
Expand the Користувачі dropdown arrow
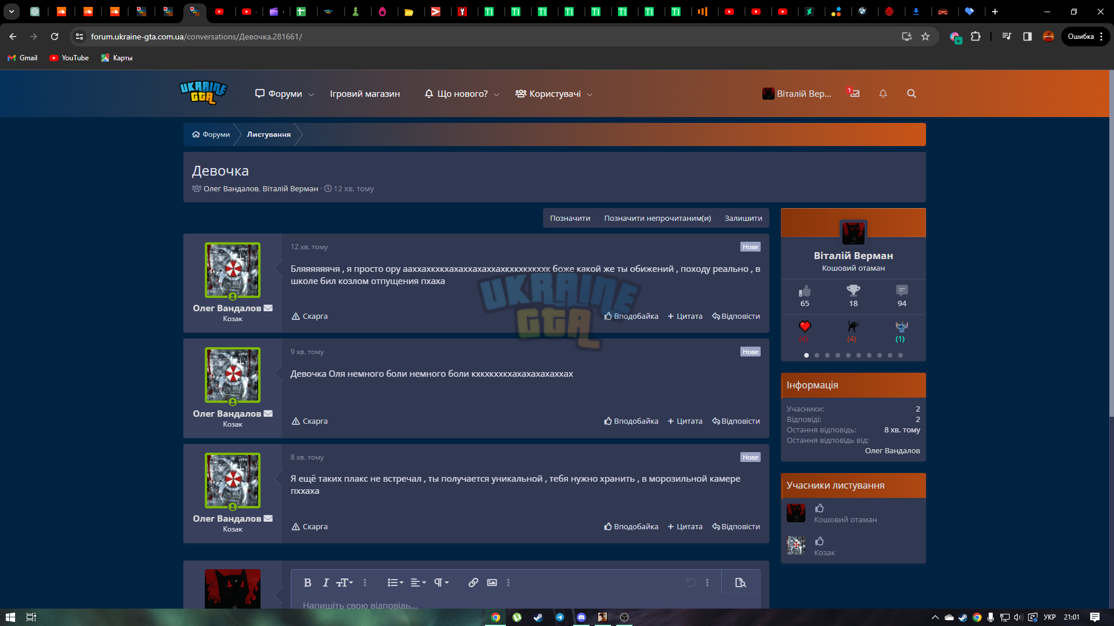(589, 94)
